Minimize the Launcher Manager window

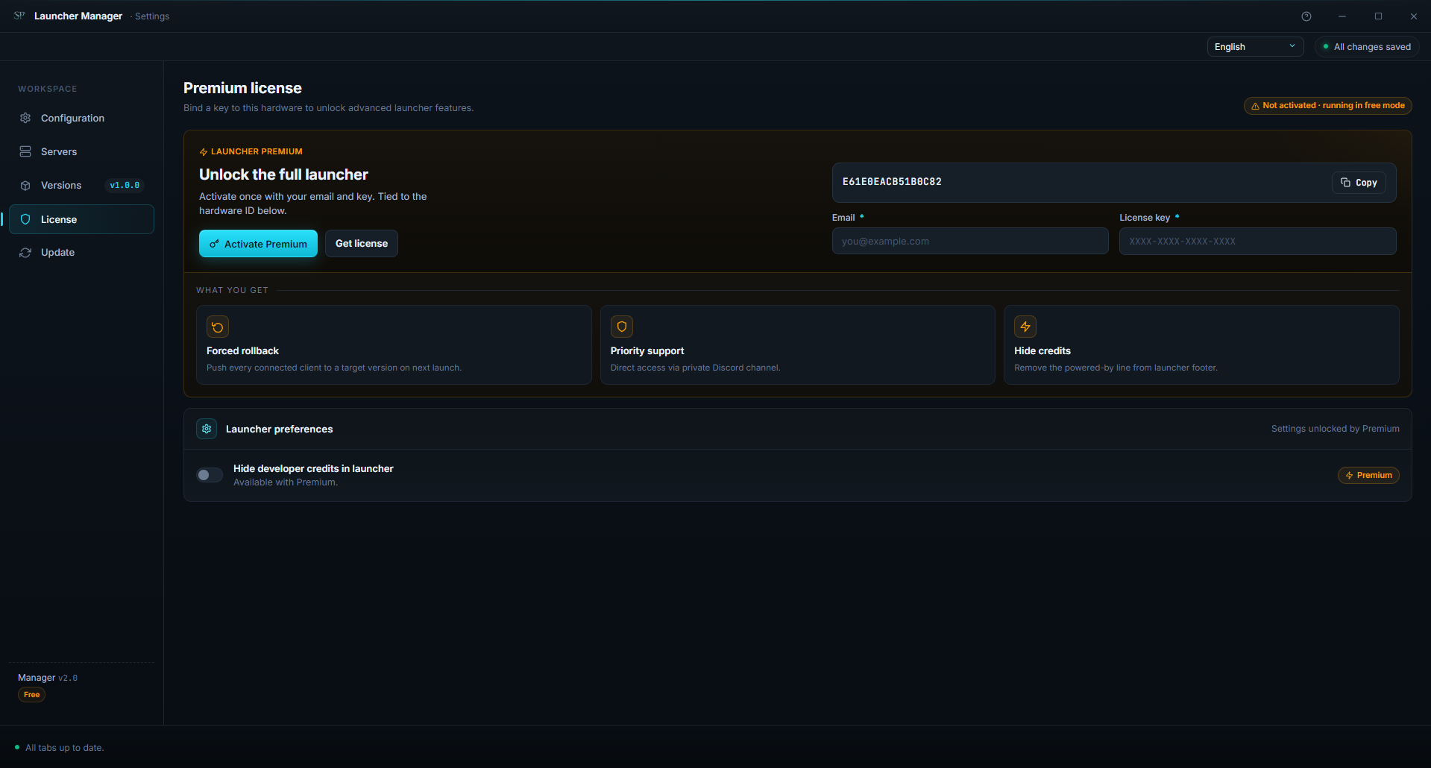[1342, 16]
